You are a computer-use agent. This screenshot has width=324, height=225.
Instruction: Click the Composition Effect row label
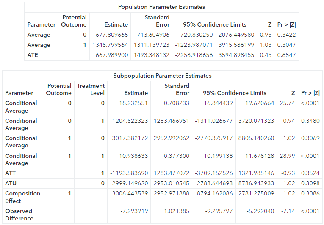[x=22, y=197]
